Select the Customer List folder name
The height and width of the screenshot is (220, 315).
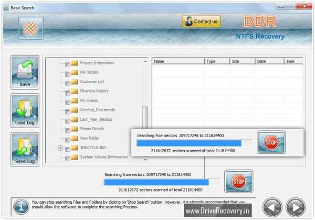[x=92, y=82]
